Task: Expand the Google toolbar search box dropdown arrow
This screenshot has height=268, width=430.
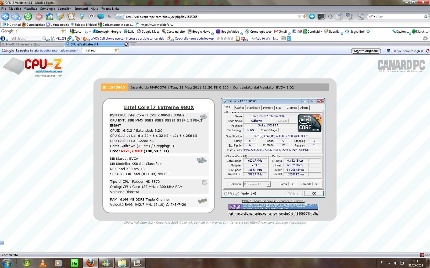Action: pos(63,31)
